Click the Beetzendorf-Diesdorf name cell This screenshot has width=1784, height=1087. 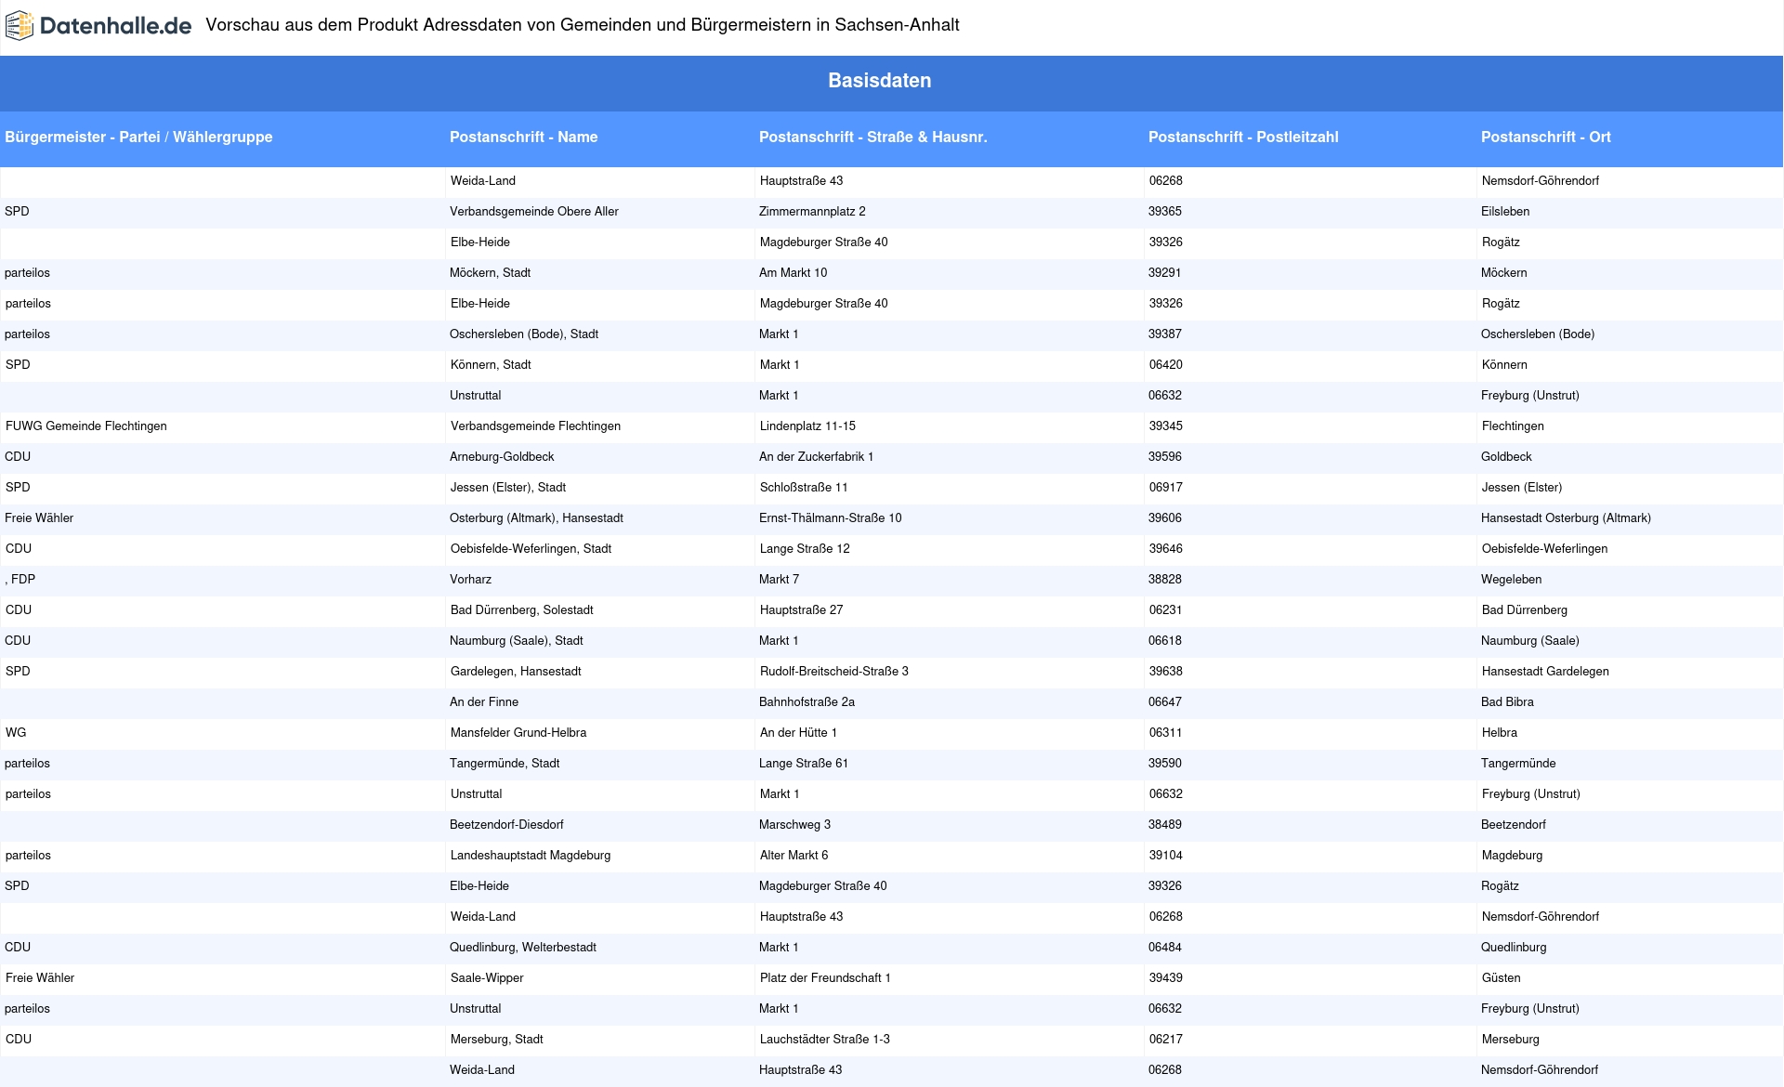pos(506,825)
